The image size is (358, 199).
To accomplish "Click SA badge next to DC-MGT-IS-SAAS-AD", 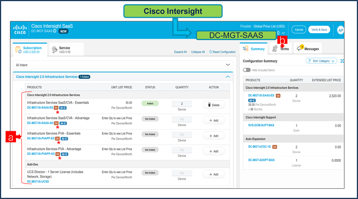I will point(56,123).
